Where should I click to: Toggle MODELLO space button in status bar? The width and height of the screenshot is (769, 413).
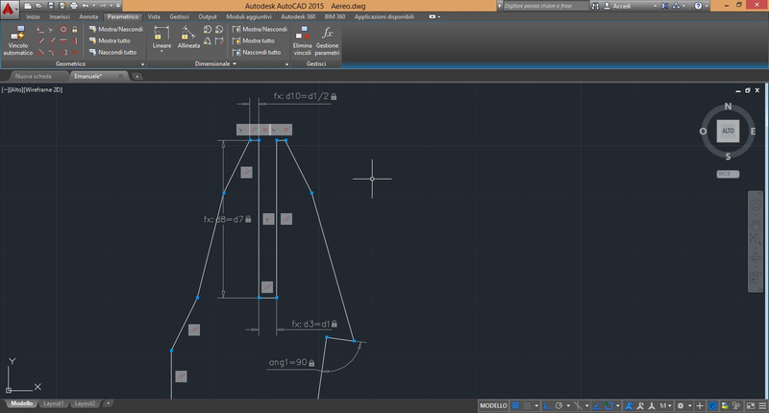(x=493, y=404)
